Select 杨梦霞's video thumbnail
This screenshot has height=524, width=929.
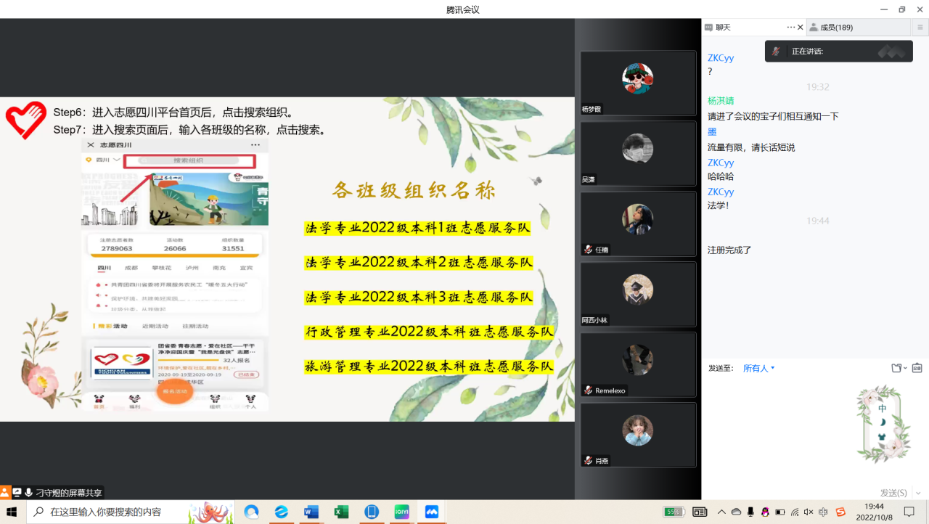click(x=638, y=83)
